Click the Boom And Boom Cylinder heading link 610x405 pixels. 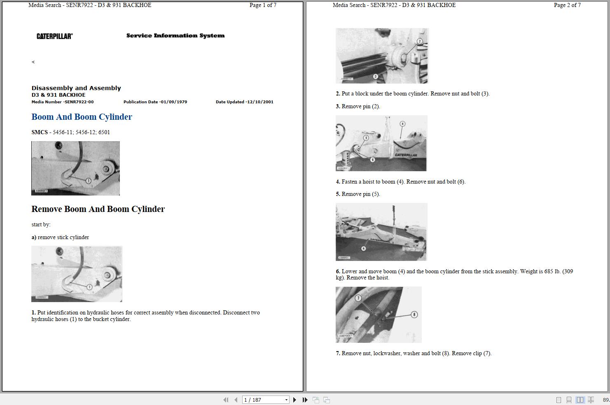coord(82,117)
